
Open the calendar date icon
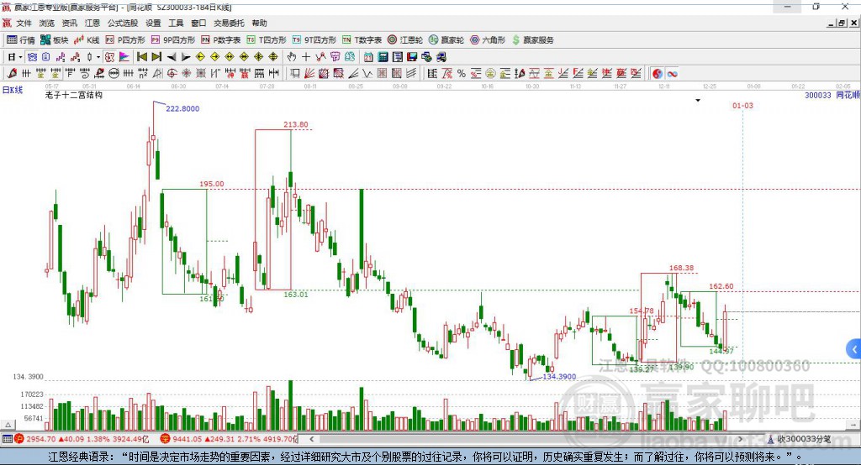click(x=368, y=57)
